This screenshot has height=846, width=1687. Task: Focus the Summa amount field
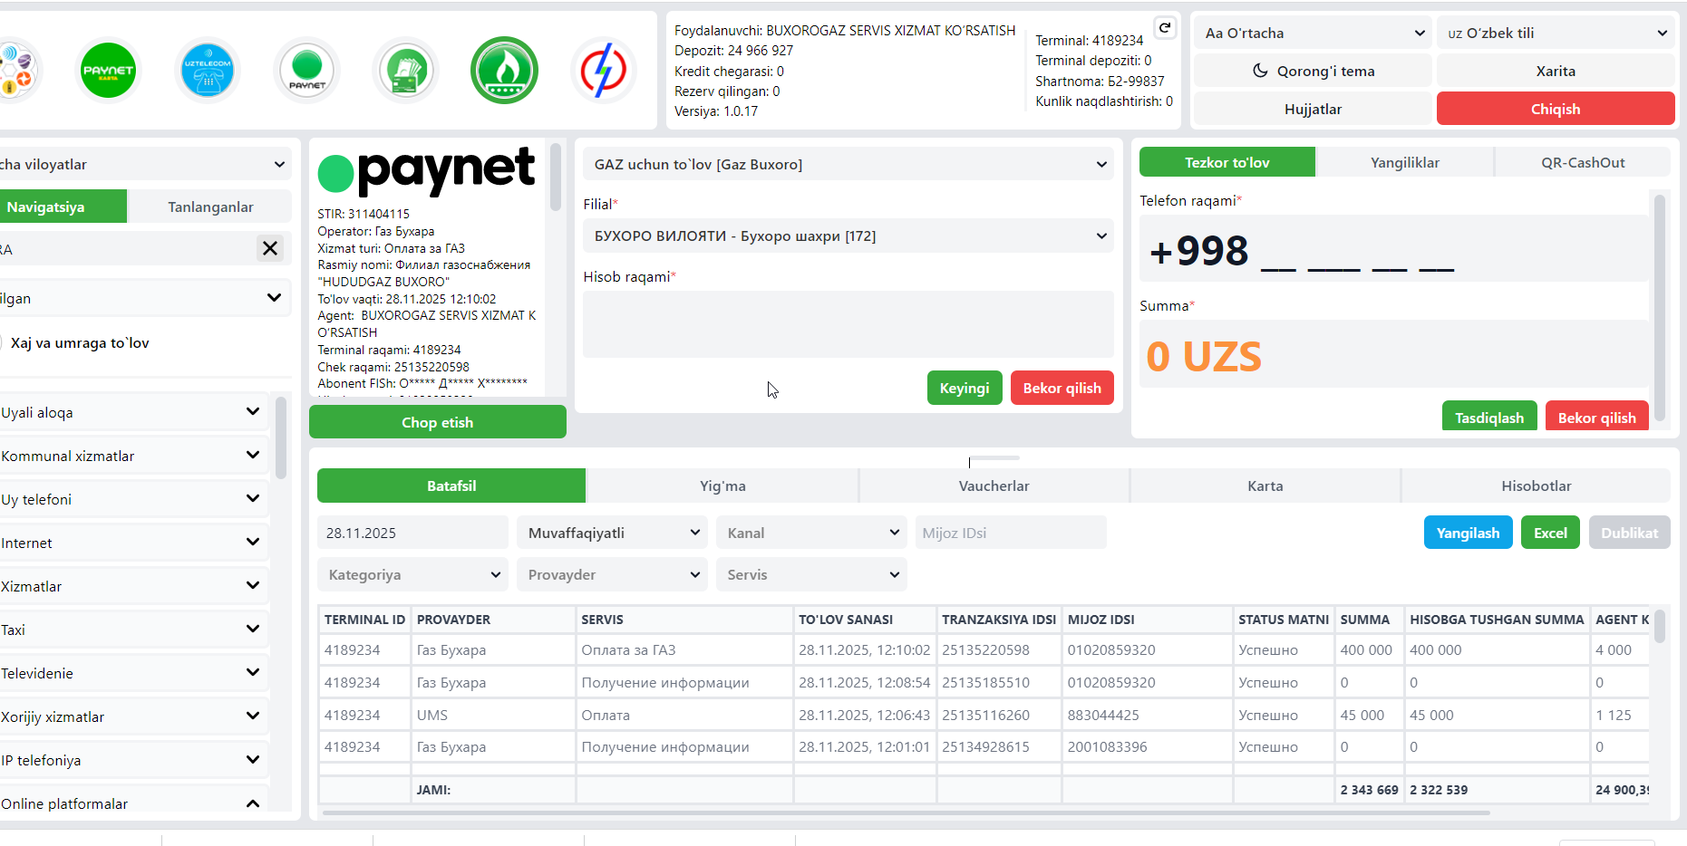click(x=1394, y=354)
